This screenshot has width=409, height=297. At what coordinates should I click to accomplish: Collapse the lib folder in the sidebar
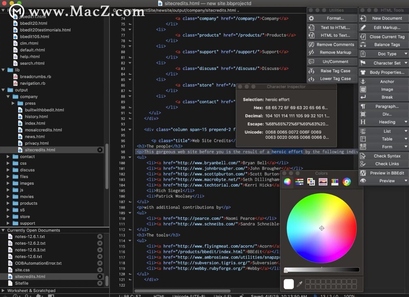(x=3, y=70)
